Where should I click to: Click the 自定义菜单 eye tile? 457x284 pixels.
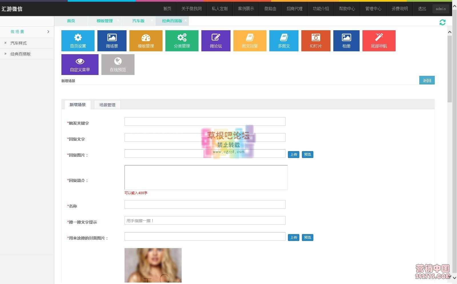pos(80,65)
